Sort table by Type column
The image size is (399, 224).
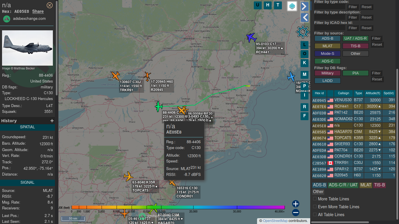(x=358, y=93)
